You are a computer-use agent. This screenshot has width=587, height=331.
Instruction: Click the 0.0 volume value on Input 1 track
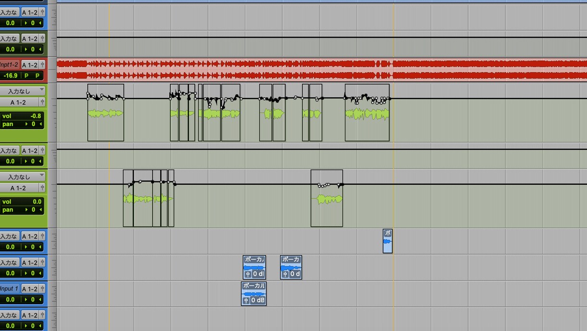point(10,299)
